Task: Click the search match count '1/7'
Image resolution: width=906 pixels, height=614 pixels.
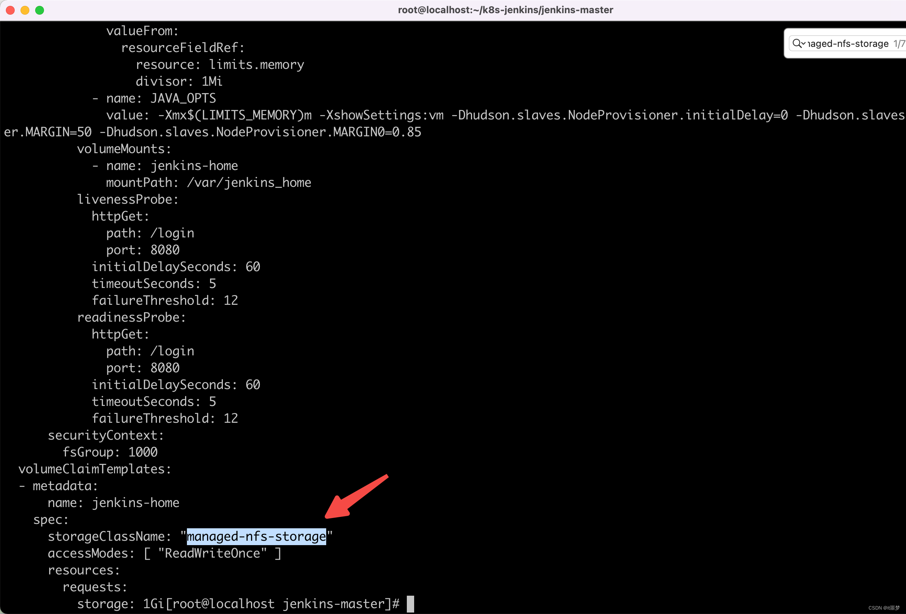Action: (x=899, y=44)
